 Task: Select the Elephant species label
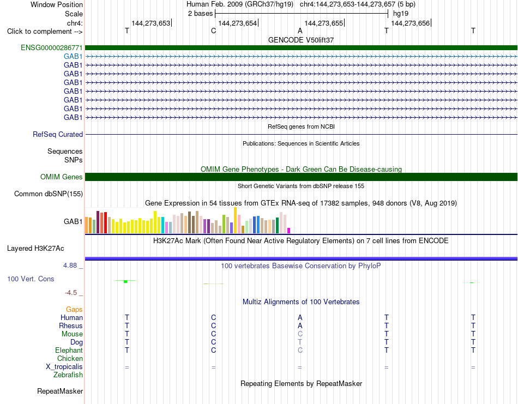[x=69, y=351]
